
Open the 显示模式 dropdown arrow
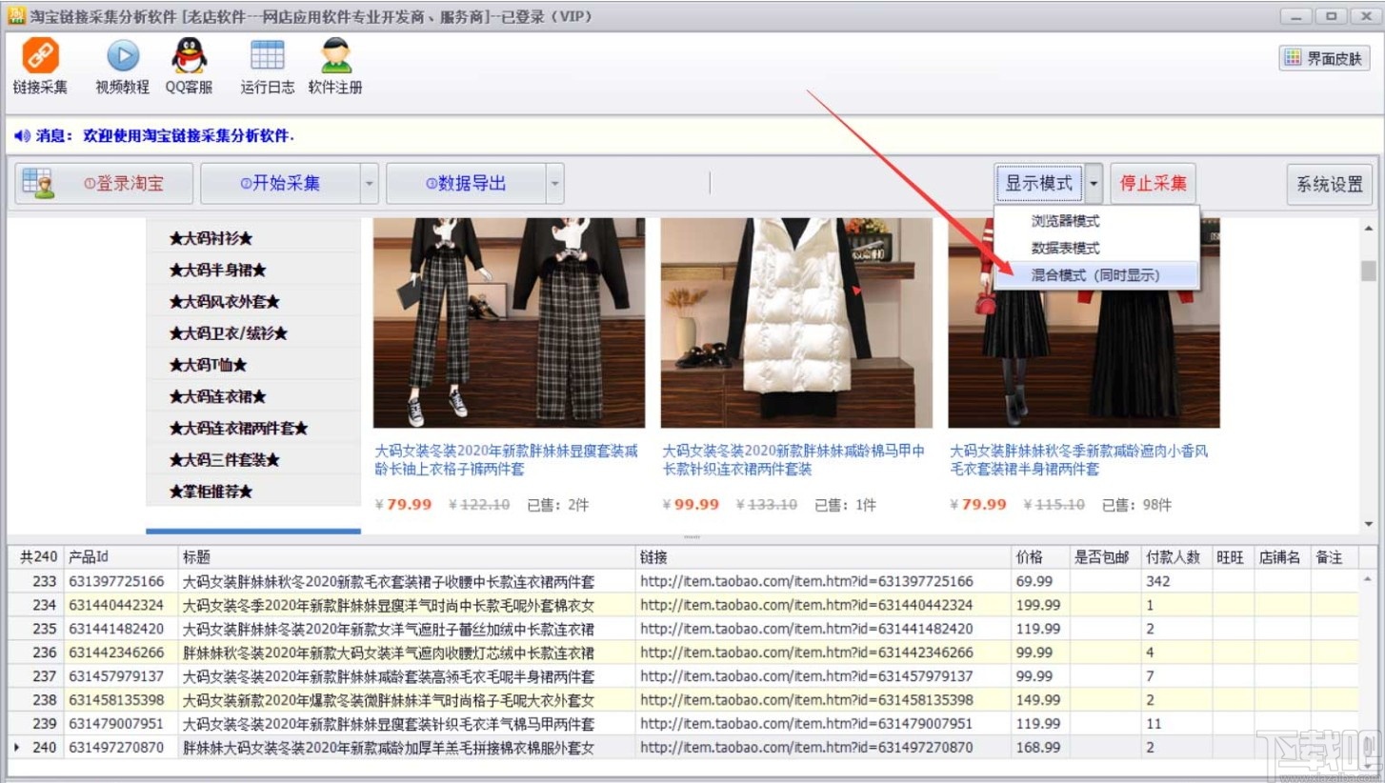click(x=1093, y=183)
